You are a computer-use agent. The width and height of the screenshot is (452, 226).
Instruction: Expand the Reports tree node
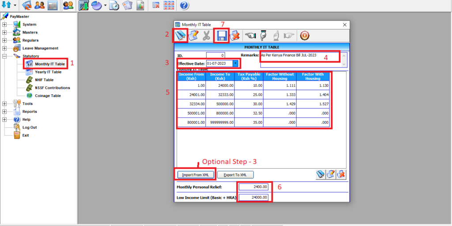4,112
